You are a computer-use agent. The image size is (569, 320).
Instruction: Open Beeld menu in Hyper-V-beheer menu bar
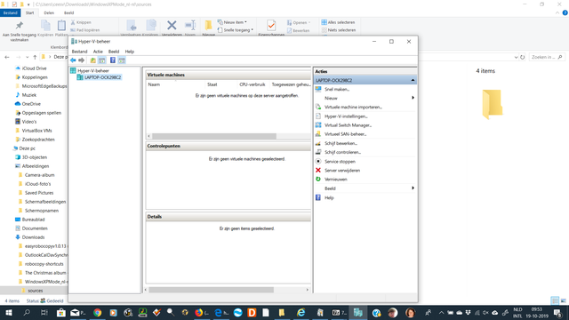tap(114, 52)
